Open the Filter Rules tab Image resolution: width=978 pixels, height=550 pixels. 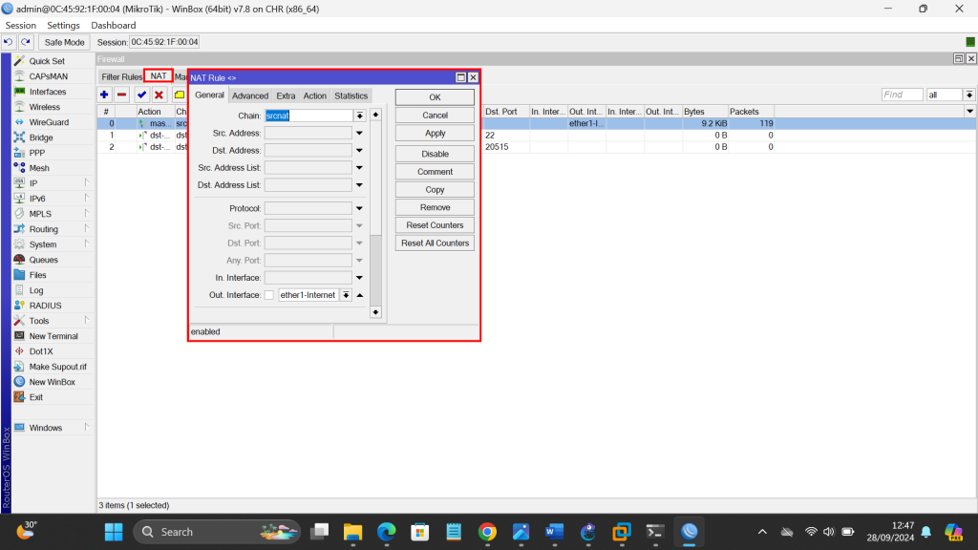click(x=121, y=76)
